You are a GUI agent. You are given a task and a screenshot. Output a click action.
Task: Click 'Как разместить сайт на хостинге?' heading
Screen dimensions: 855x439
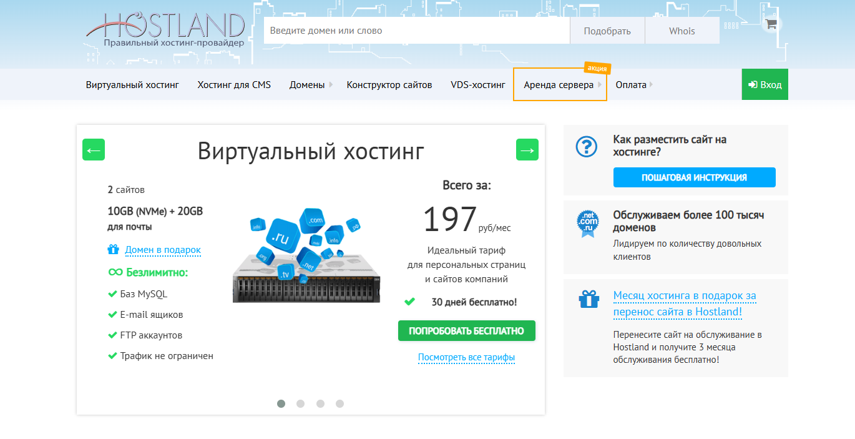coord(670,146)
